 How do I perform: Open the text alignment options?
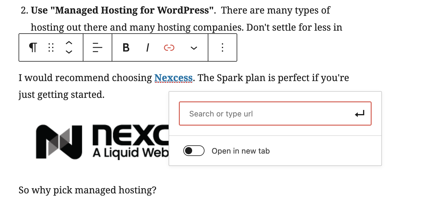(97, 47)
